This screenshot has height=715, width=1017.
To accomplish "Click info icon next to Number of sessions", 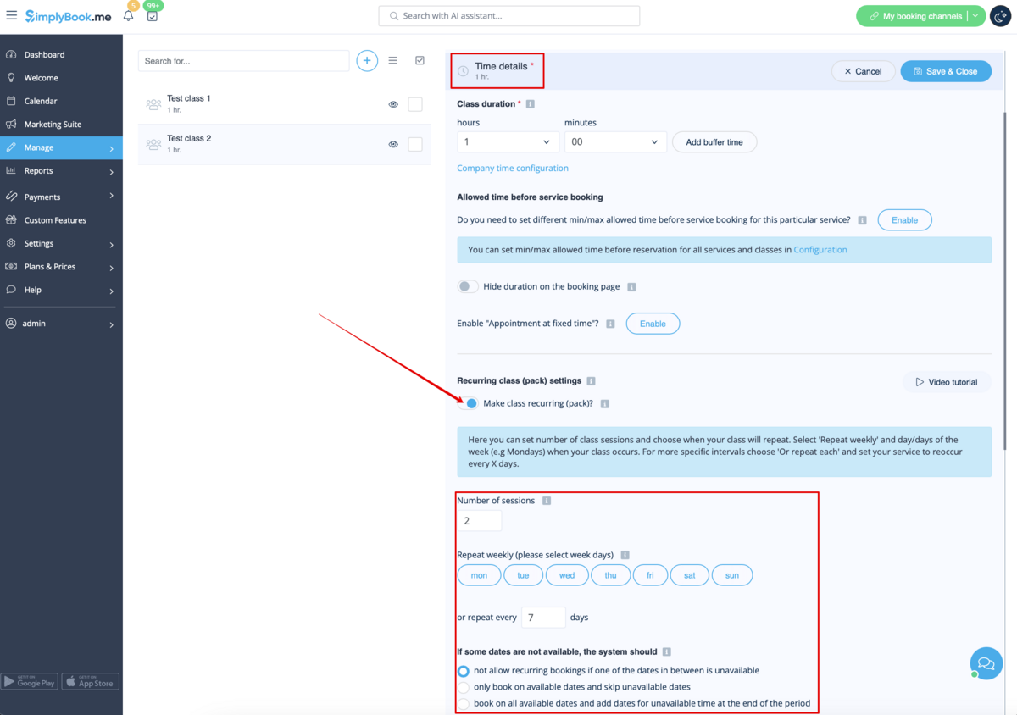I will tap(547, 501).
